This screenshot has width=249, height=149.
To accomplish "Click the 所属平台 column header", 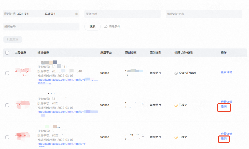I will [x=106, y=53].
